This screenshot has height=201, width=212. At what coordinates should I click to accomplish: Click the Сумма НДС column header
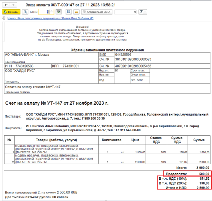(177, 140)
